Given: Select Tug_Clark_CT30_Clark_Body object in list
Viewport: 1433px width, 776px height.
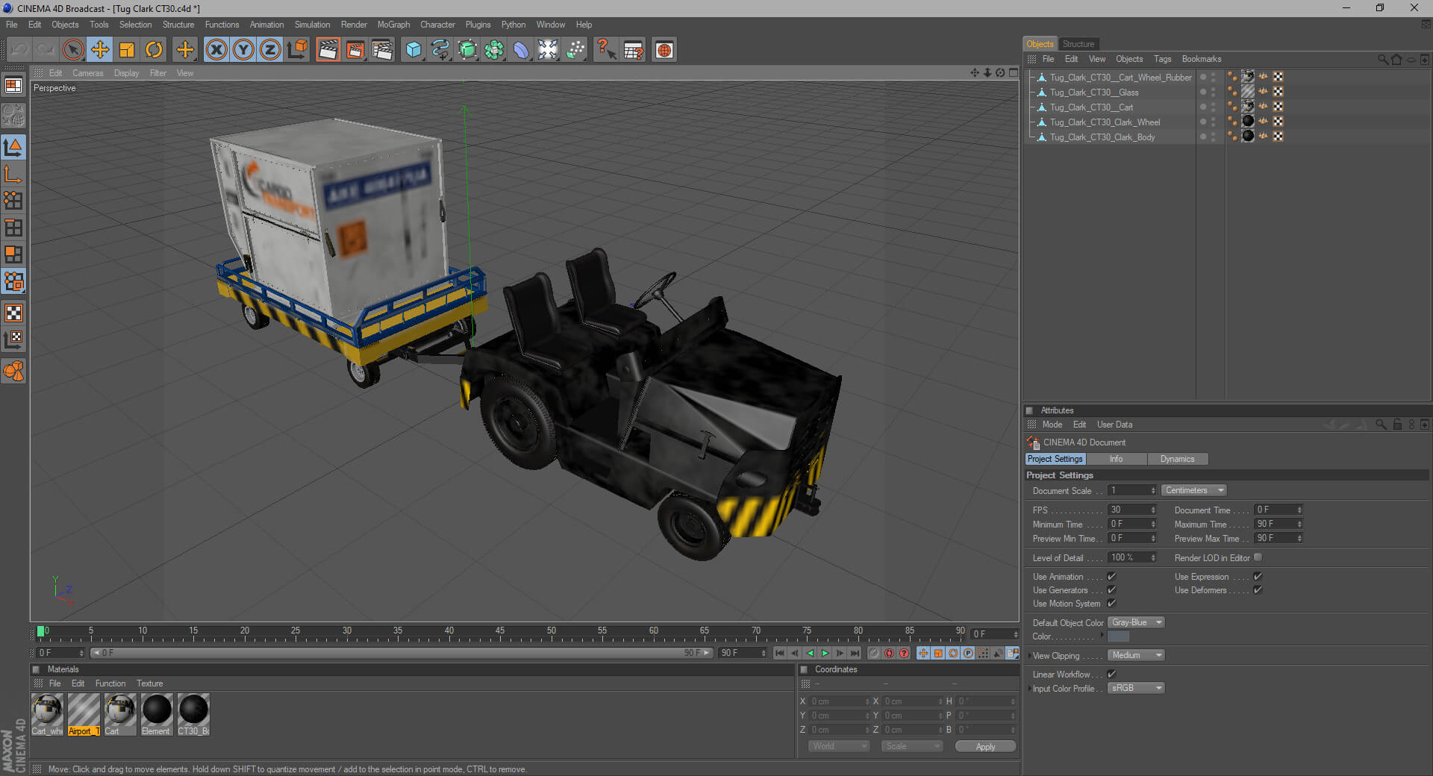Looking at the screenshot, I should (x=1102, y=137).
